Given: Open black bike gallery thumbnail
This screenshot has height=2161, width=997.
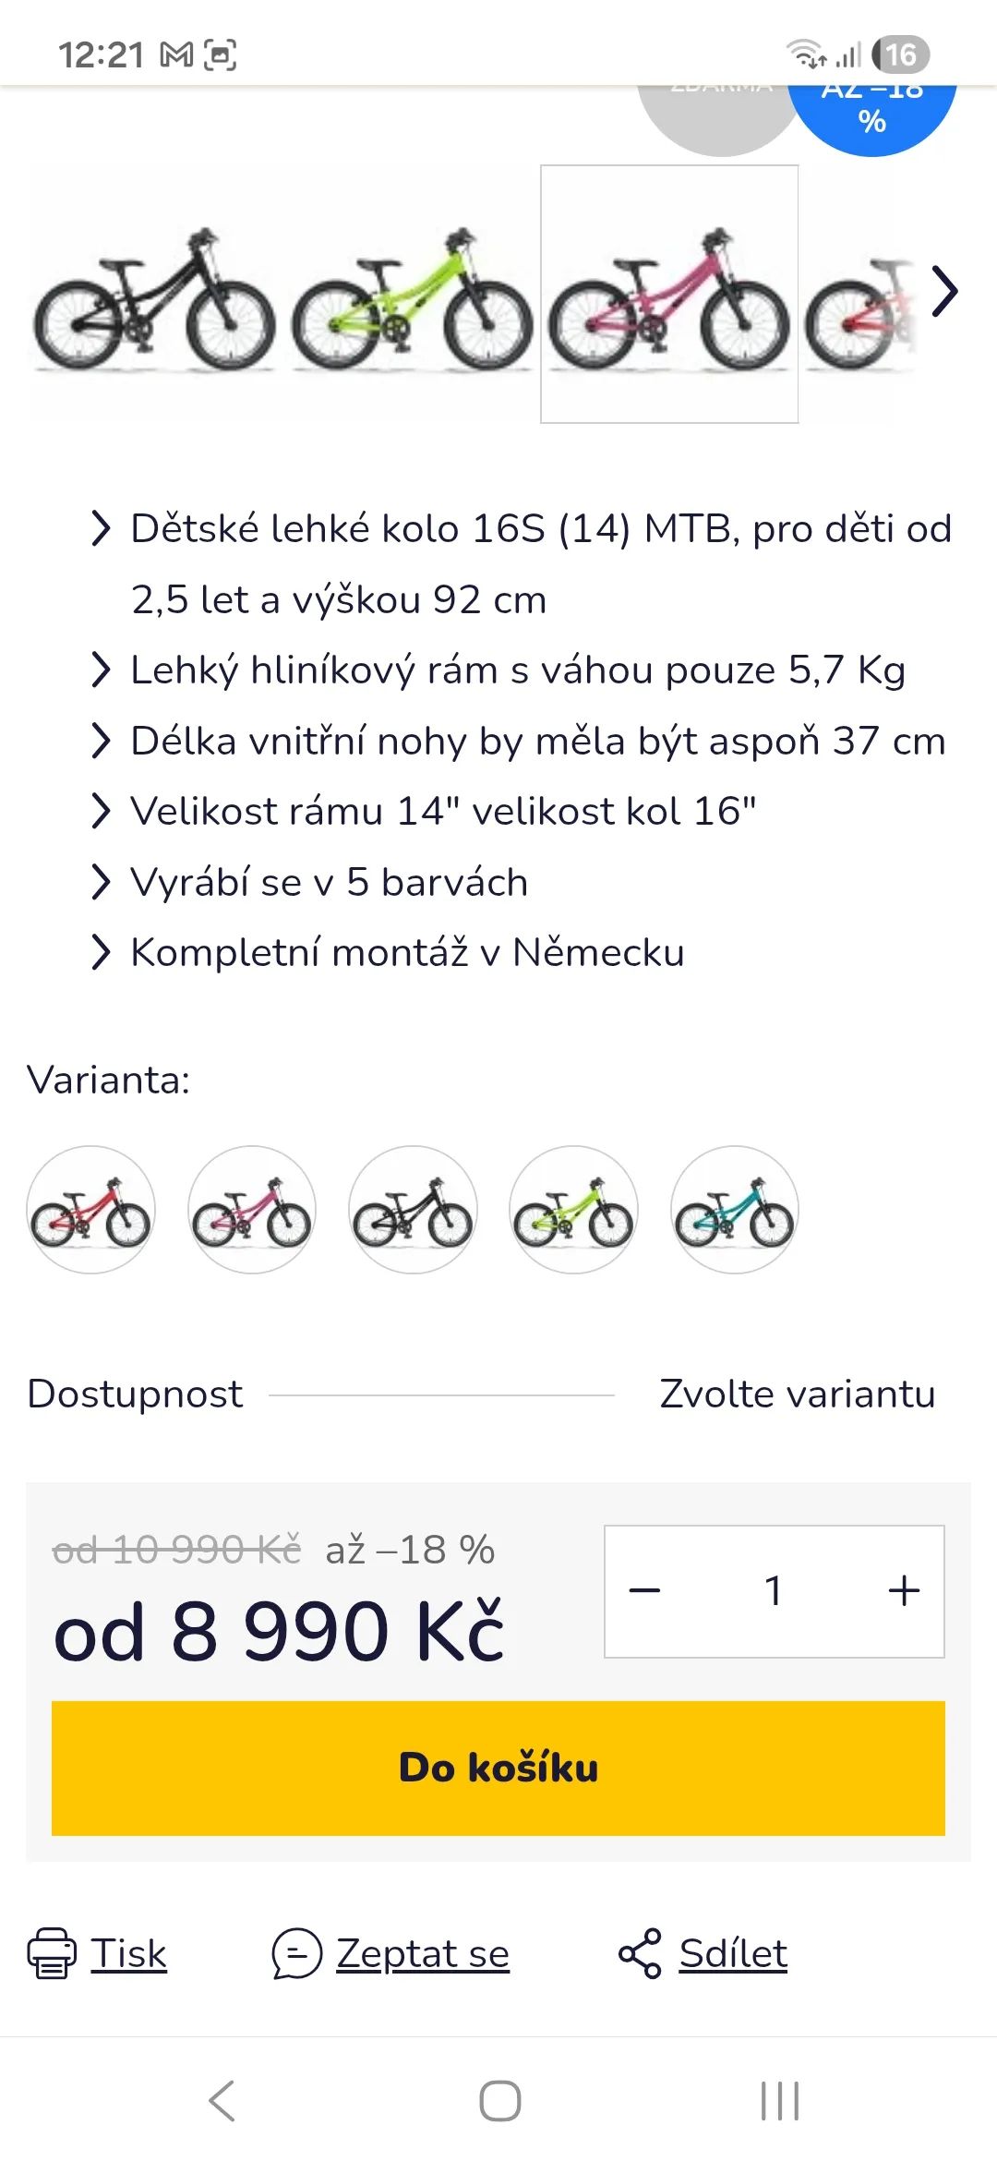Looking at the screenshot, I should click(x=154, y=296).
